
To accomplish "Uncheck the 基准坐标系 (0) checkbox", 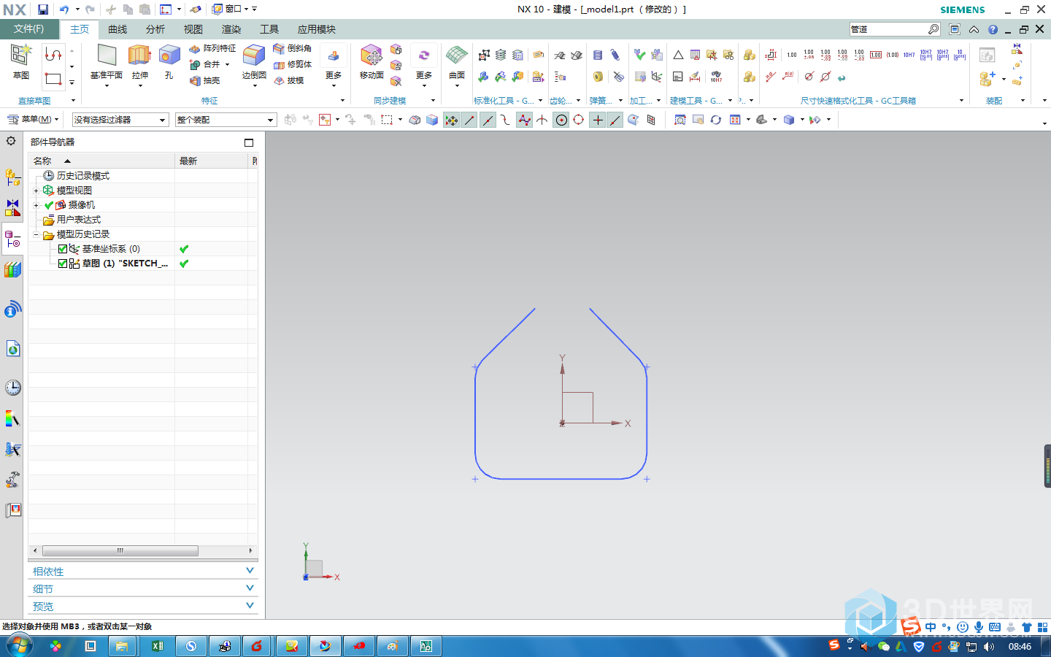I will (63, 249).
